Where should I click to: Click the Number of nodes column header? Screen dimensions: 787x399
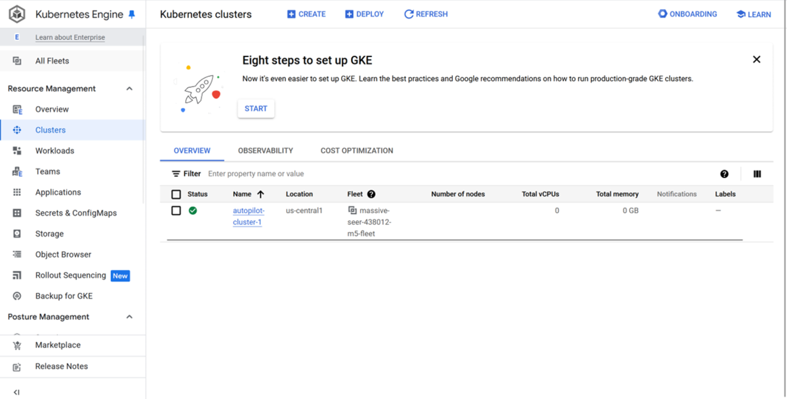[x=458, y=194]
